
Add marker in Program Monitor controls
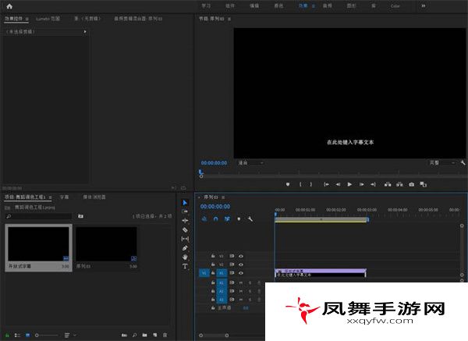coord(288,184)
